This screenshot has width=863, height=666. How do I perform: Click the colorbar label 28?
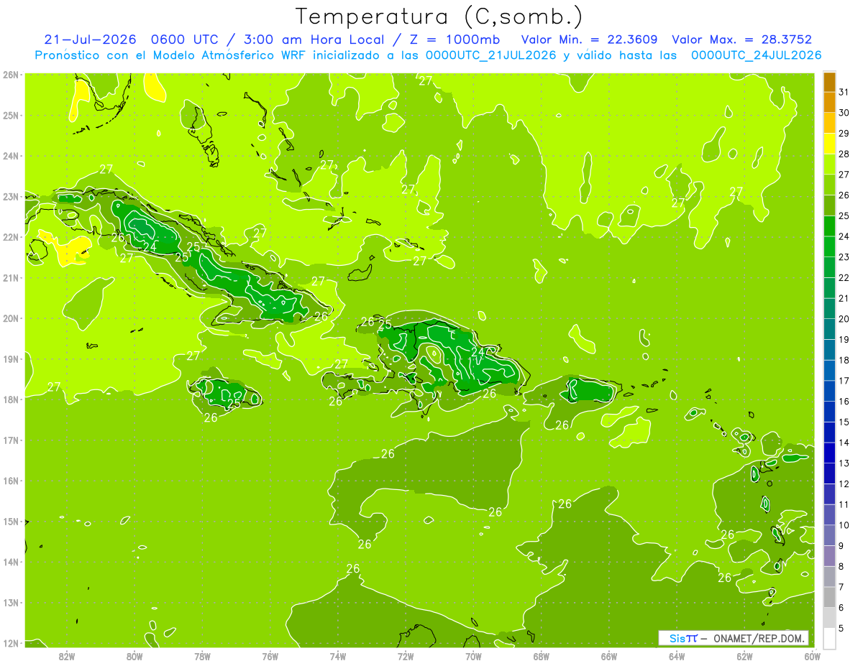[x=844, y=154]
